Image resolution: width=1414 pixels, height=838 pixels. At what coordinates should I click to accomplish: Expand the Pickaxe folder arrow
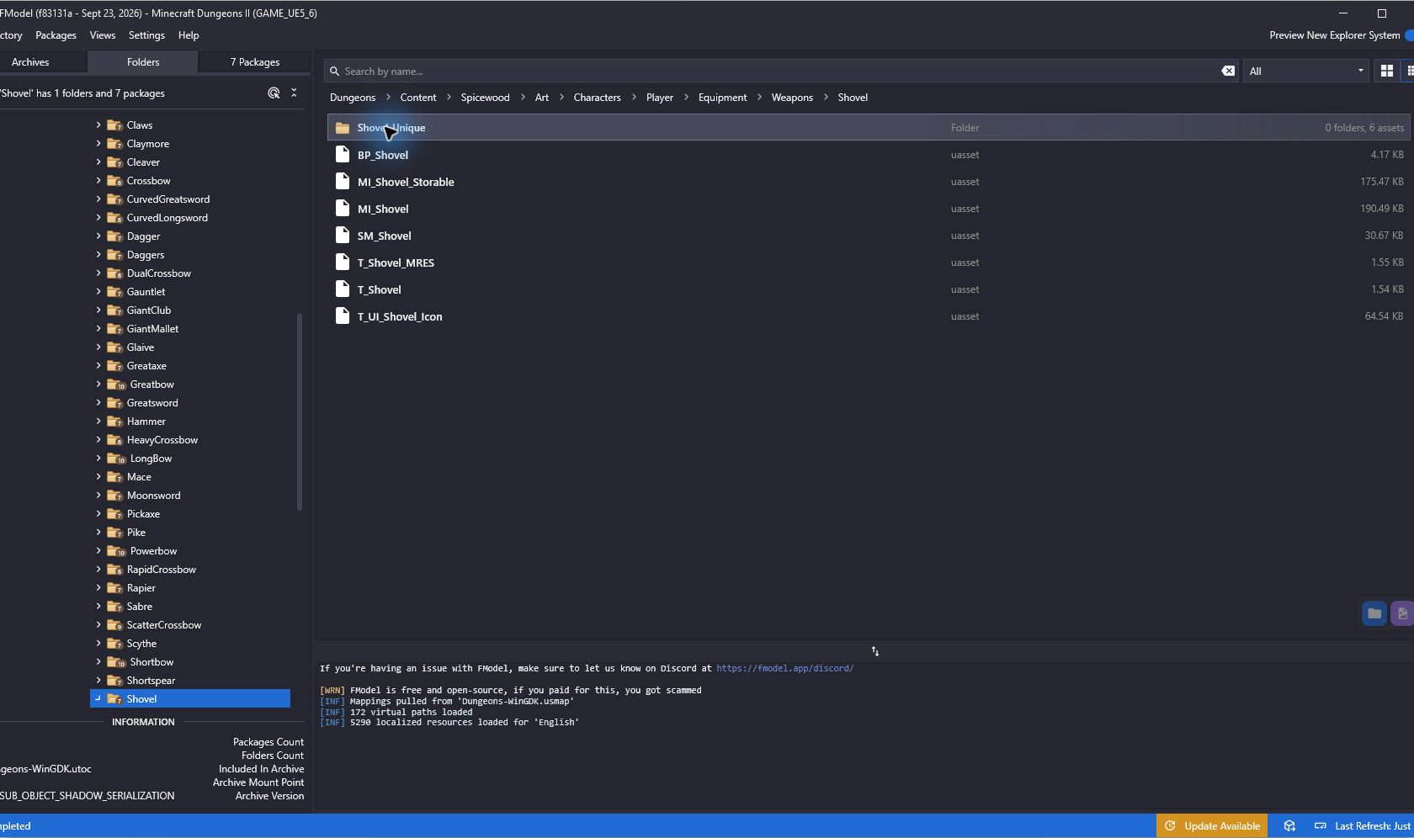pos(98,514)
